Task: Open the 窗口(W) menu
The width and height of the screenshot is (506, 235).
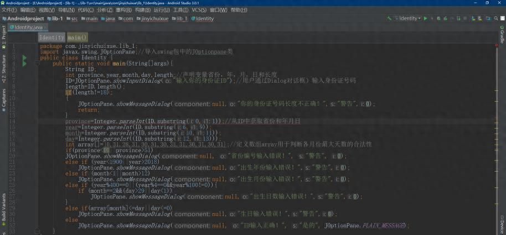Action: pyautogui.click(x=219, y=10)
